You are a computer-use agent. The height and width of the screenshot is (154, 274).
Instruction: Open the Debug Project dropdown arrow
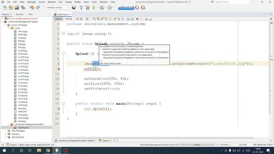(105, 8)
